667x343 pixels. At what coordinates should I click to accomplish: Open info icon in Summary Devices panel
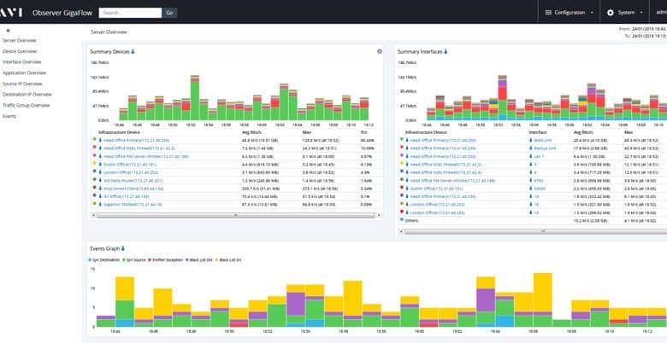(380, 51)
